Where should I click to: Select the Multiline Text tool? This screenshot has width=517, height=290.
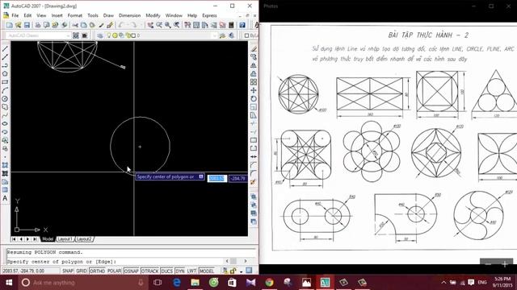click(5, 198)
